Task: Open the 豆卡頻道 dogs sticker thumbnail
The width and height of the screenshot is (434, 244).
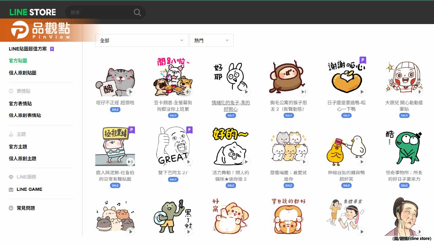Action: point(173,77)
